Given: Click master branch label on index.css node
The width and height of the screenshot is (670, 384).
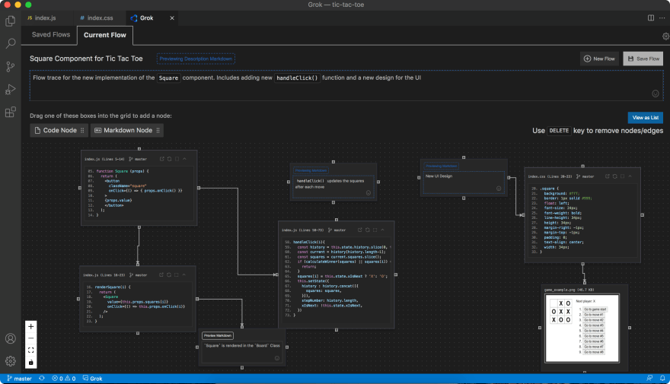Looking at the screenshot, I should [x=585, y=176].
